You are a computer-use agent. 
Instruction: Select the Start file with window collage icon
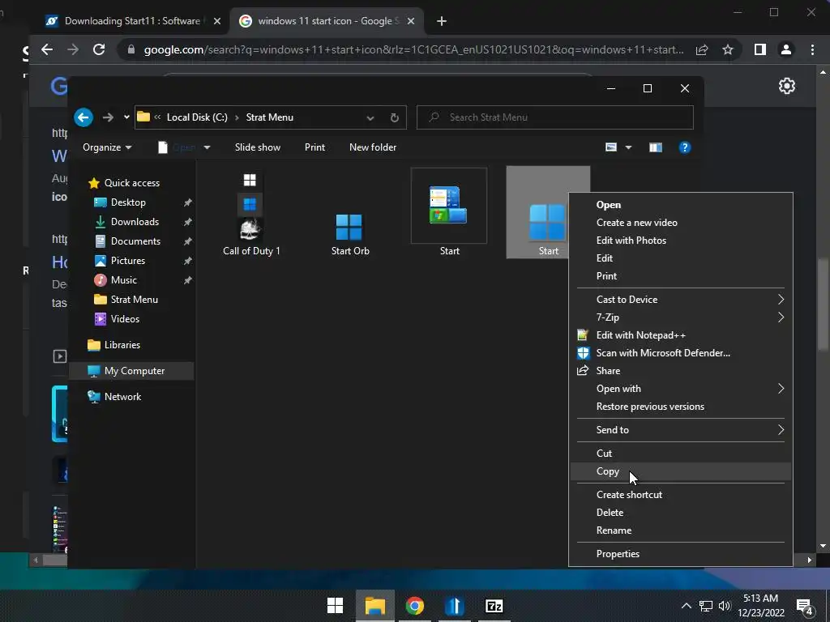[x=449, y=213]
